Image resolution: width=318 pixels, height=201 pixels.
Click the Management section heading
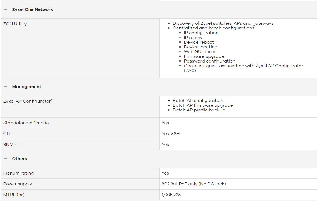point(27,87)
